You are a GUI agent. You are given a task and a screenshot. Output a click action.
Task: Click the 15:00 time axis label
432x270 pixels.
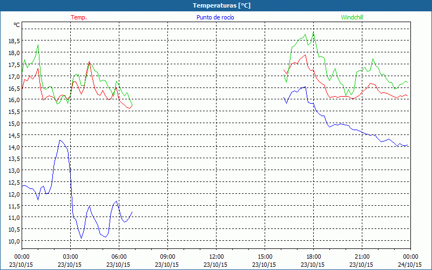(265, 257)
